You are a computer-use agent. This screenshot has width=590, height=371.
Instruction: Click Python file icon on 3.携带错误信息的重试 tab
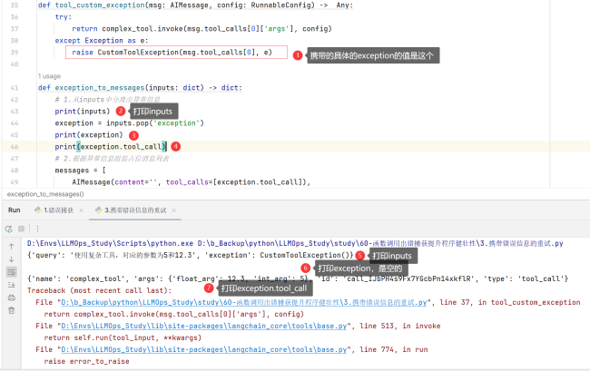99,210
